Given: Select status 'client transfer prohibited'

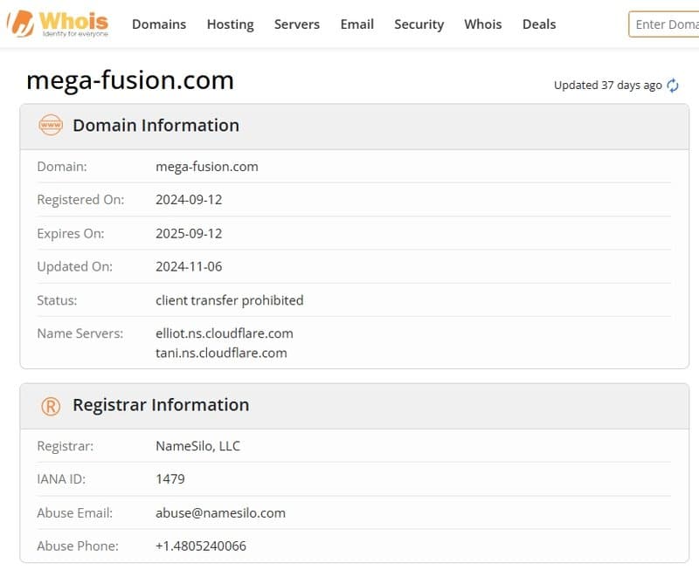Looking at the screenshot, I should 230,300.
